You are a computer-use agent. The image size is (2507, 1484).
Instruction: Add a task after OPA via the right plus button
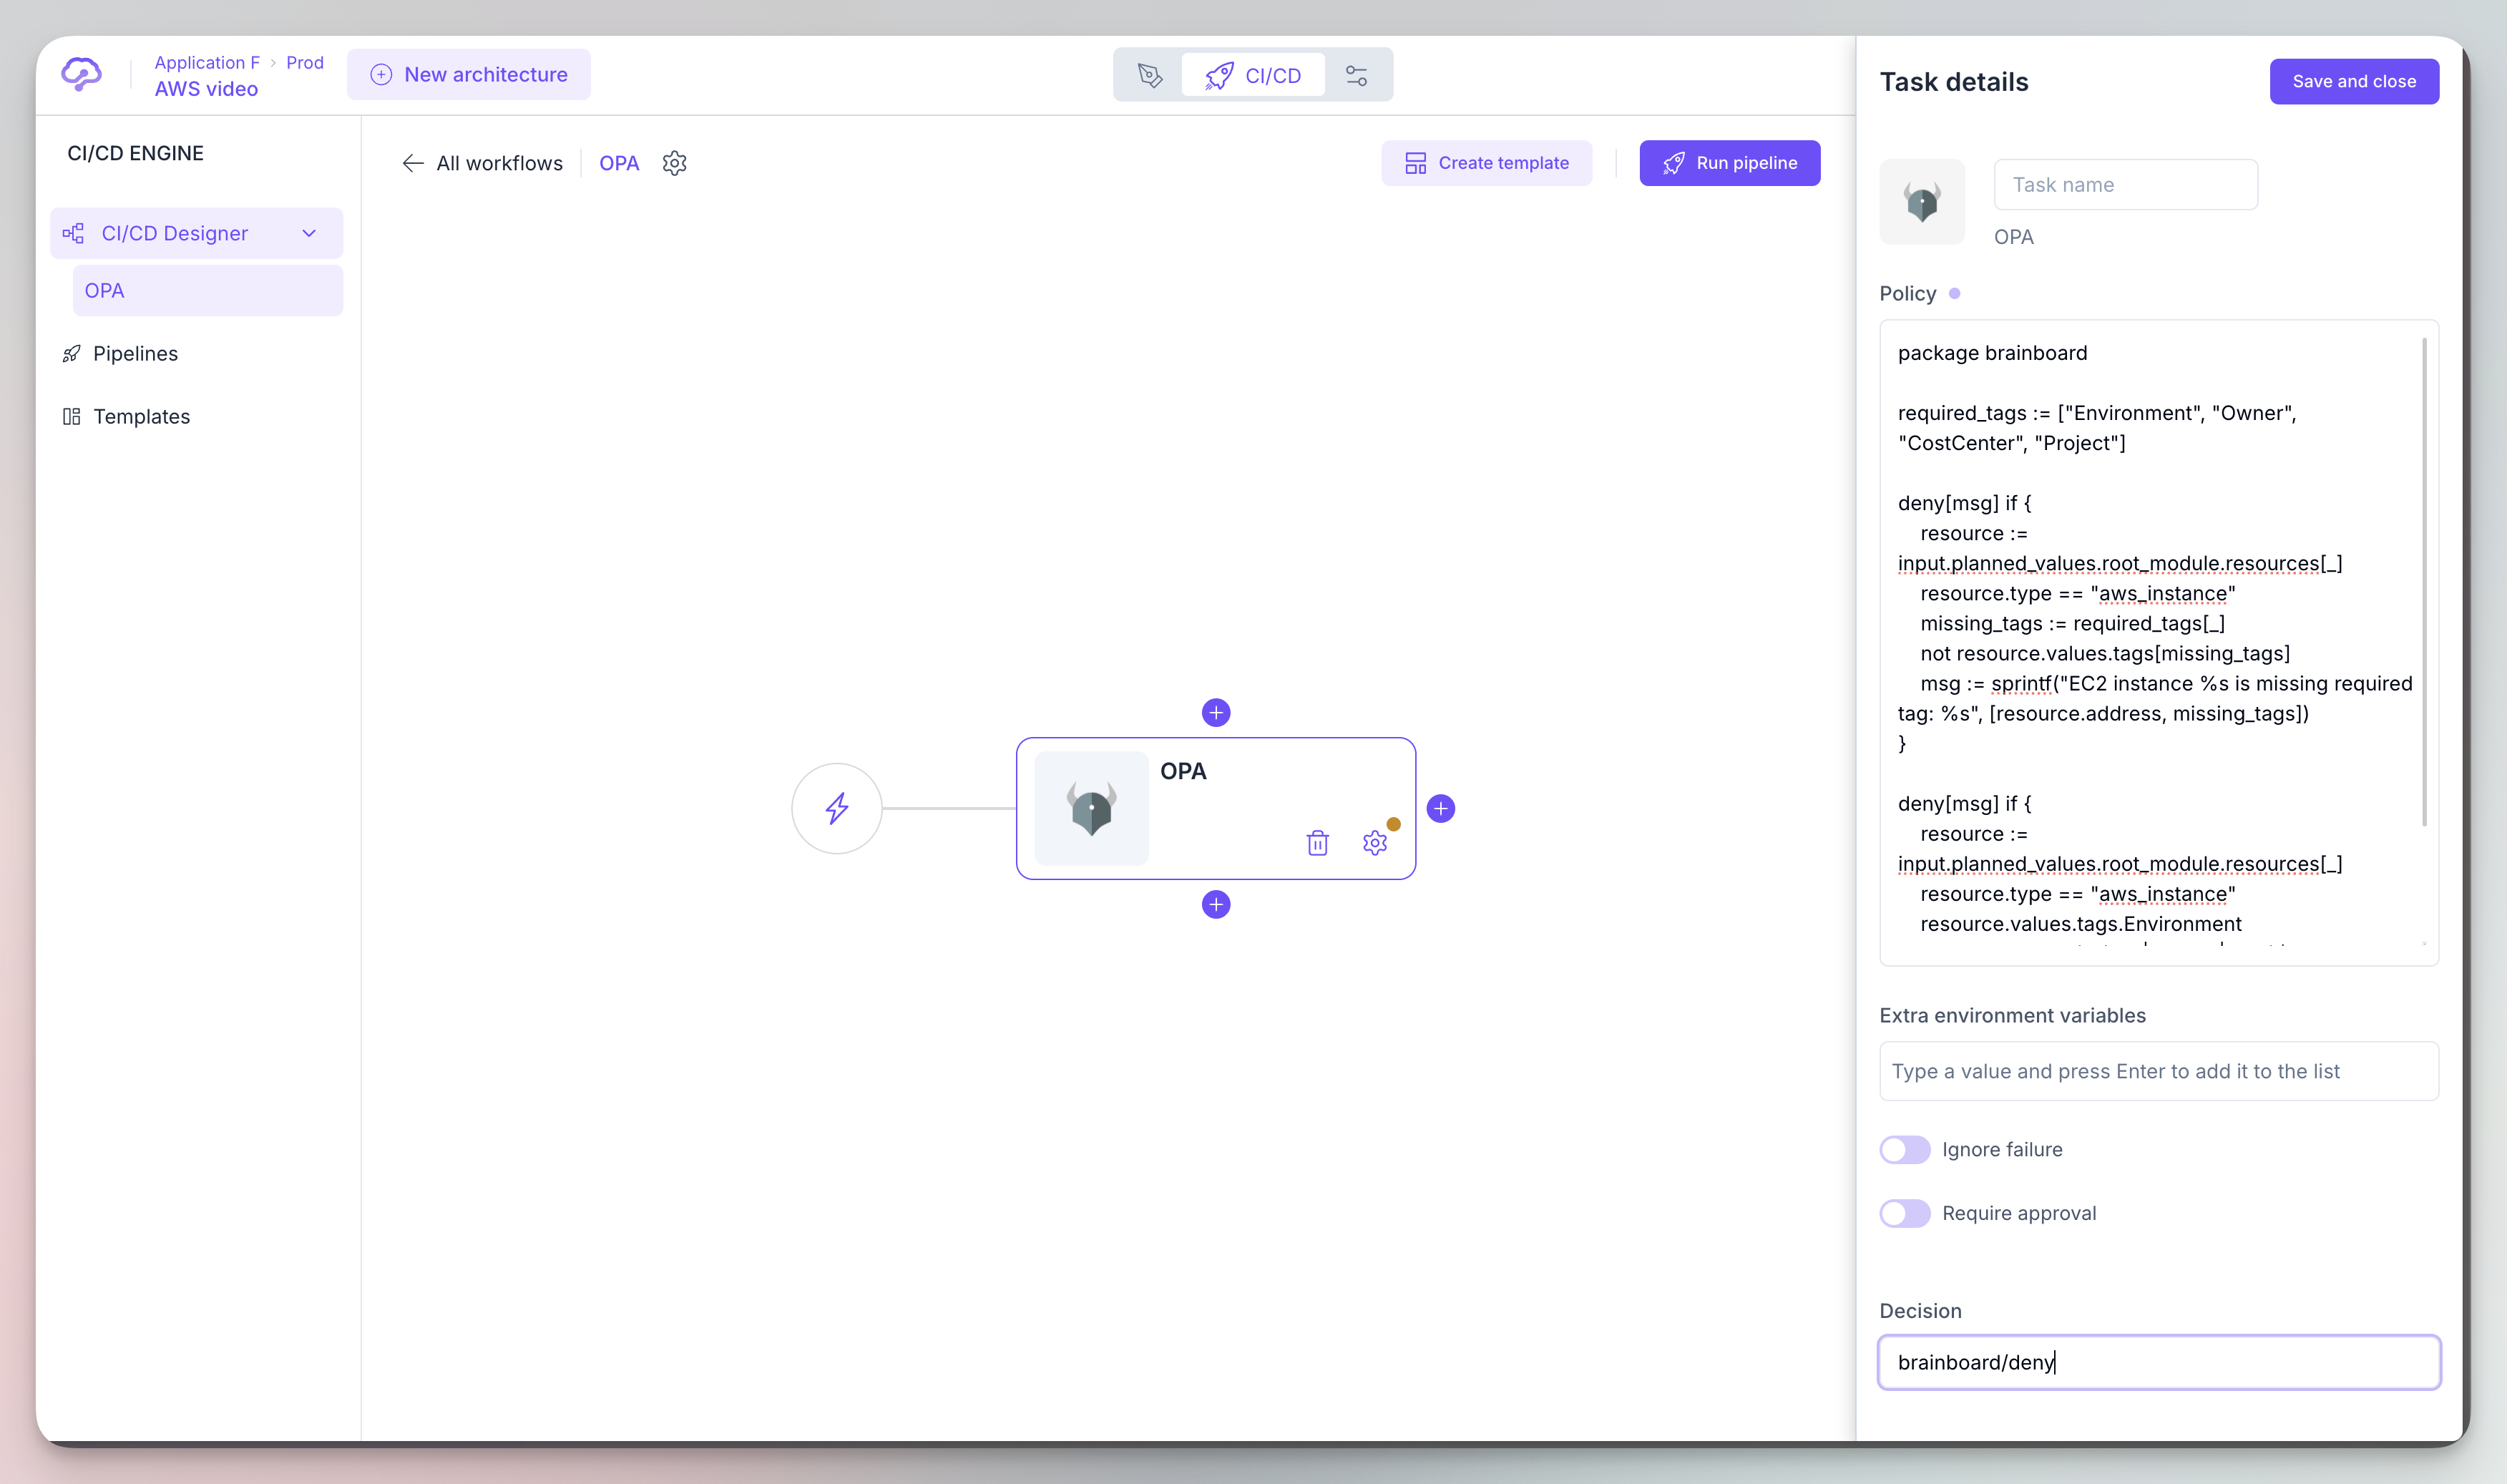point(1440,808)
